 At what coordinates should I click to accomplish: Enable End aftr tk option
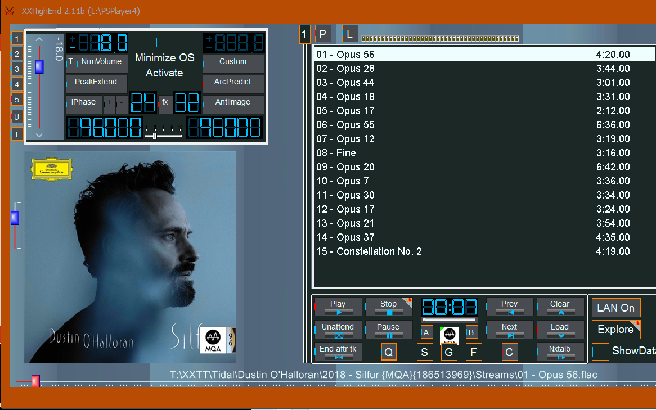coord(338,352)
